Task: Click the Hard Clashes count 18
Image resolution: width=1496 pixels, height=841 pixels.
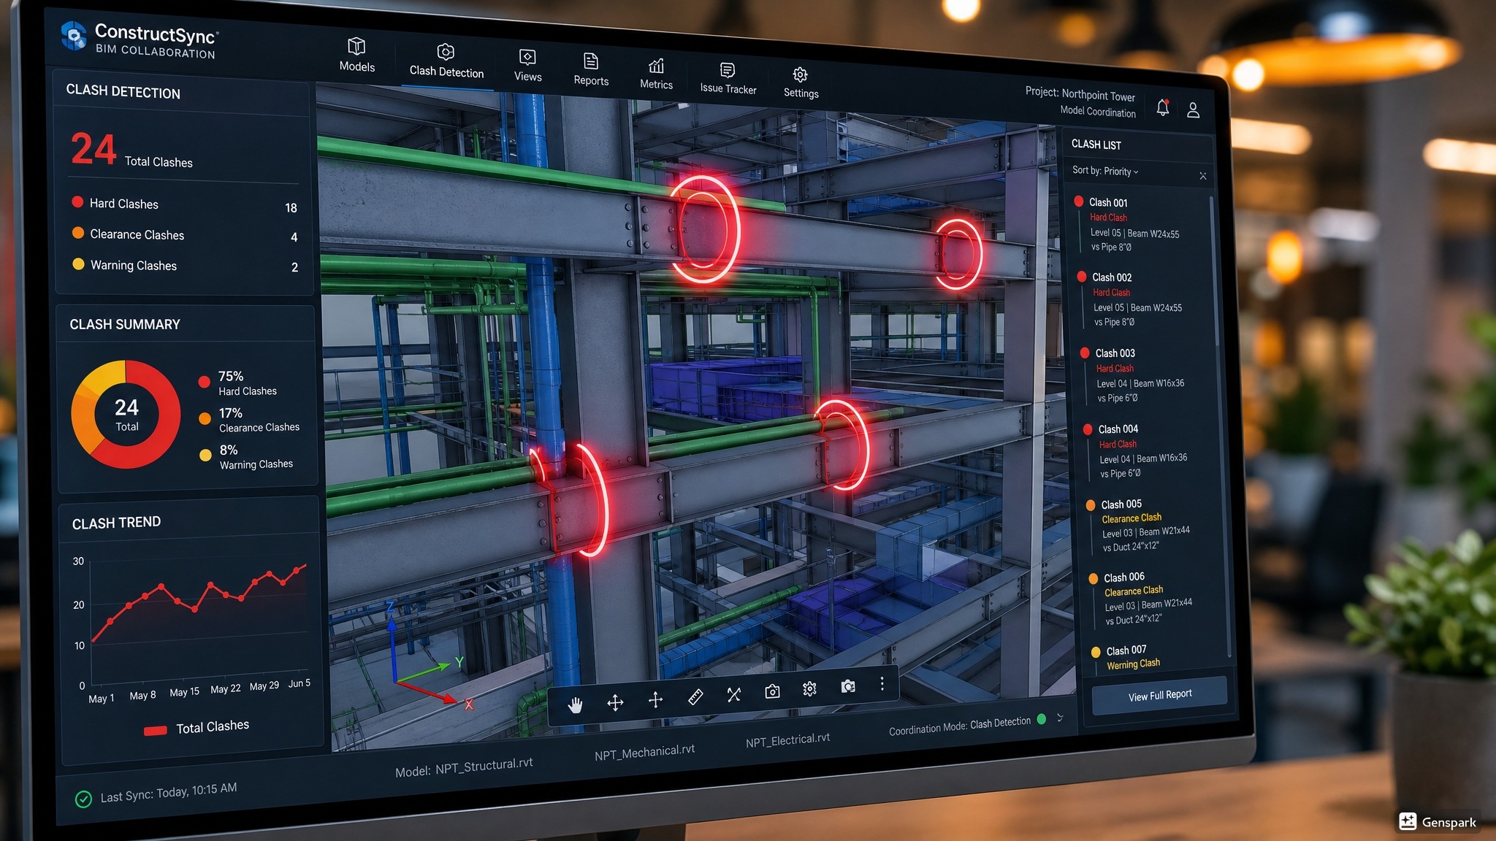Action: coord(291,208)
